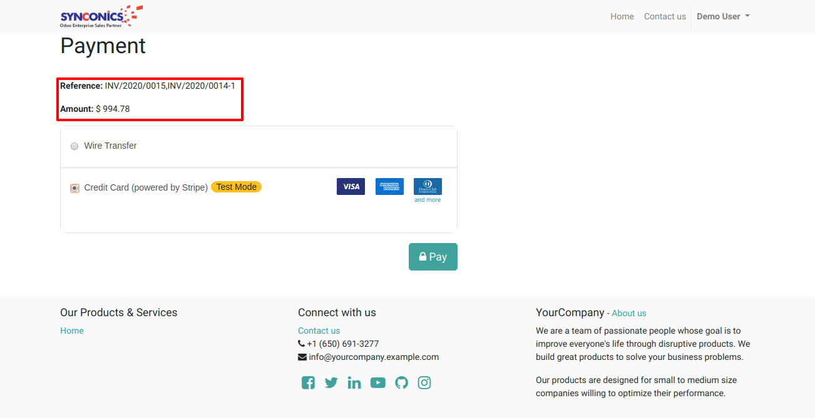Open the YouTube social icon
The height and width of the screenshot is (418, 815).
[x=377, y=383]
